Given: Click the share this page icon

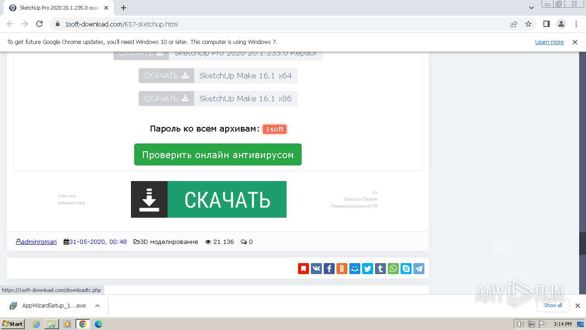Looking at the screenshot, I should (514, 24).
